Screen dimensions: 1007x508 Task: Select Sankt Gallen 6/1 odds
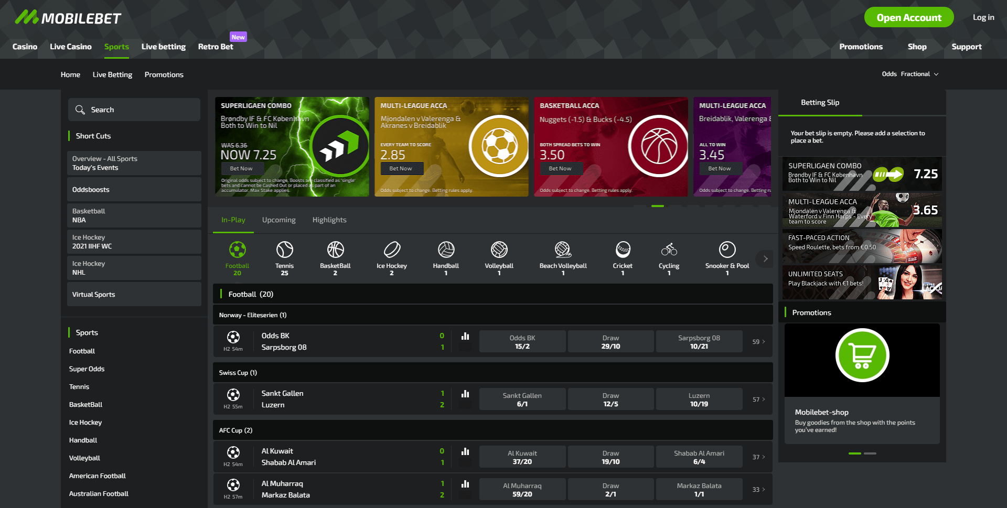[x=522, y=398]
